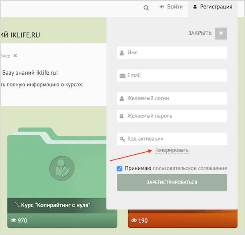Viewport: 245px width, 235px height.
Task: Click the view count 970
Action: (22, 221)
